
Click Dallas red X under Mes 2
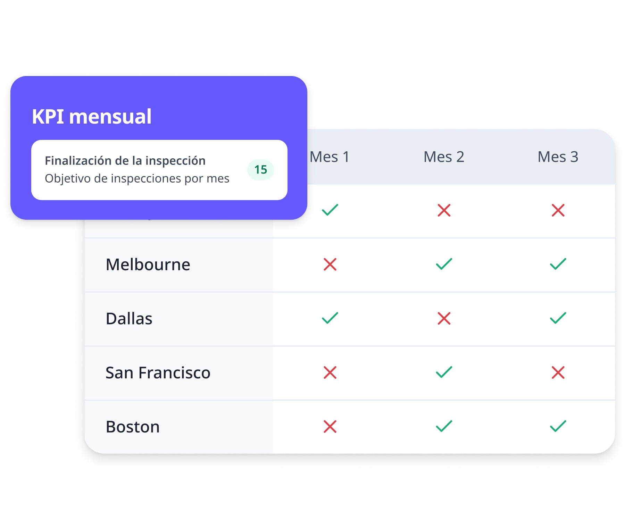(x=444, y=319)
